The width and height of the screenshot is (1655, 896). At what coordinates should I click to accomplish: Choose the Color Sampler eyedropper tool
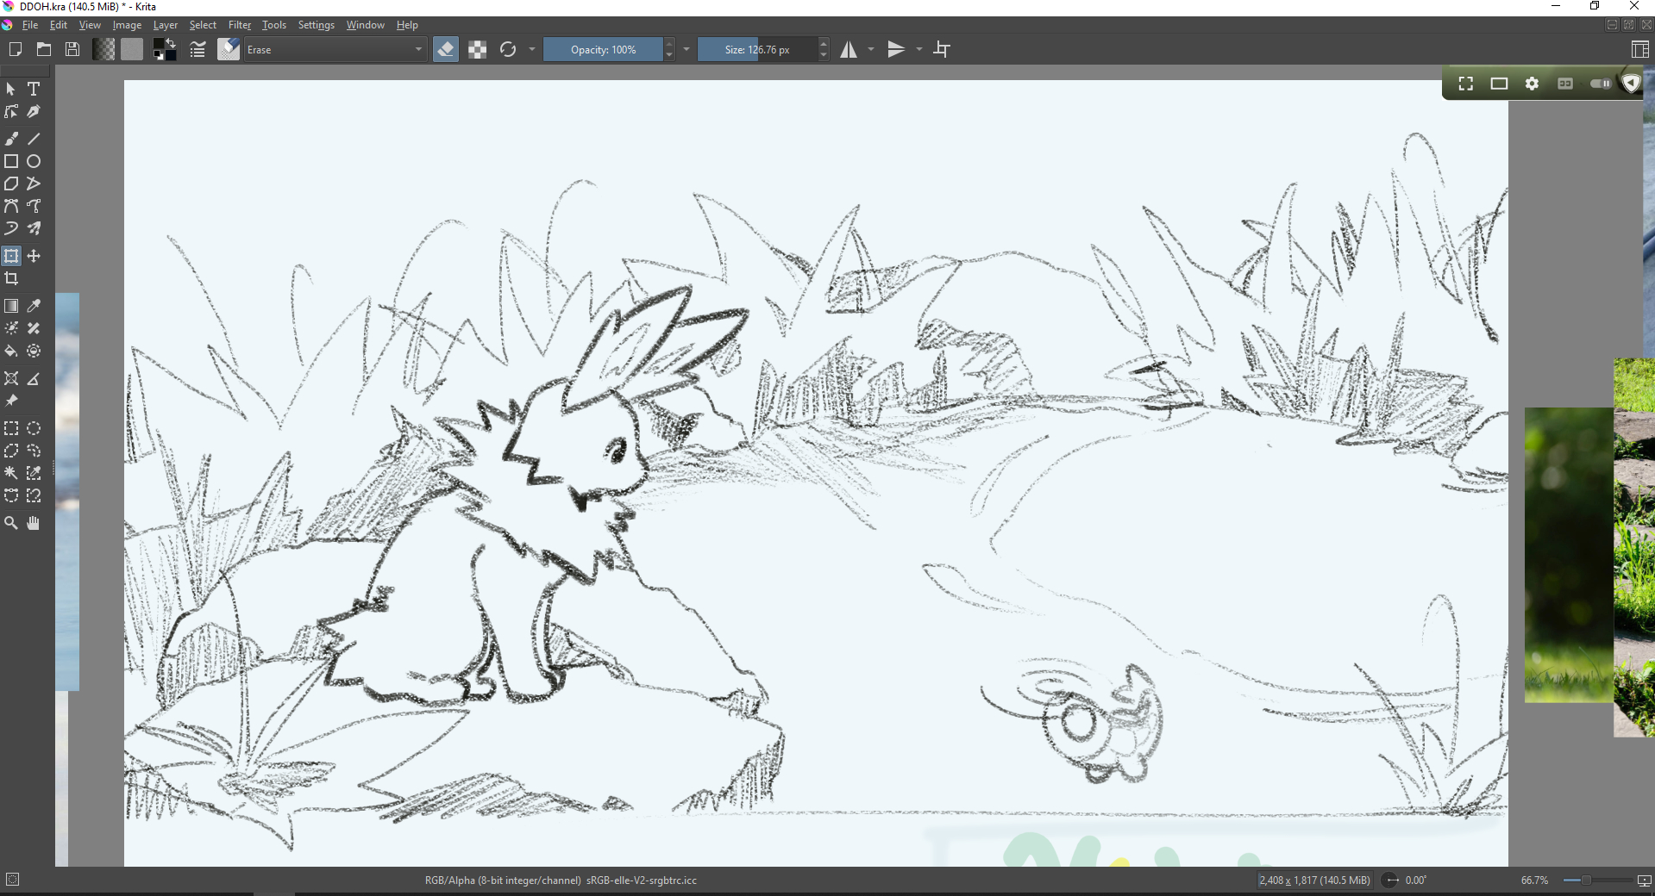(34, 306)
